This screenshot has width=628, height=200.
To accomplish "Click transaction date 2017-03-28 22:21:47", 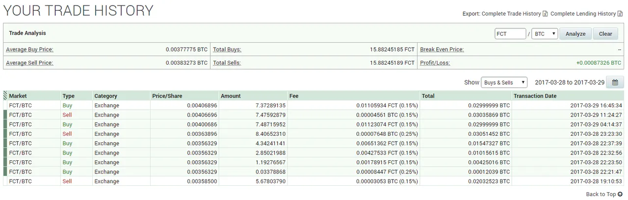I will (596, 172).
